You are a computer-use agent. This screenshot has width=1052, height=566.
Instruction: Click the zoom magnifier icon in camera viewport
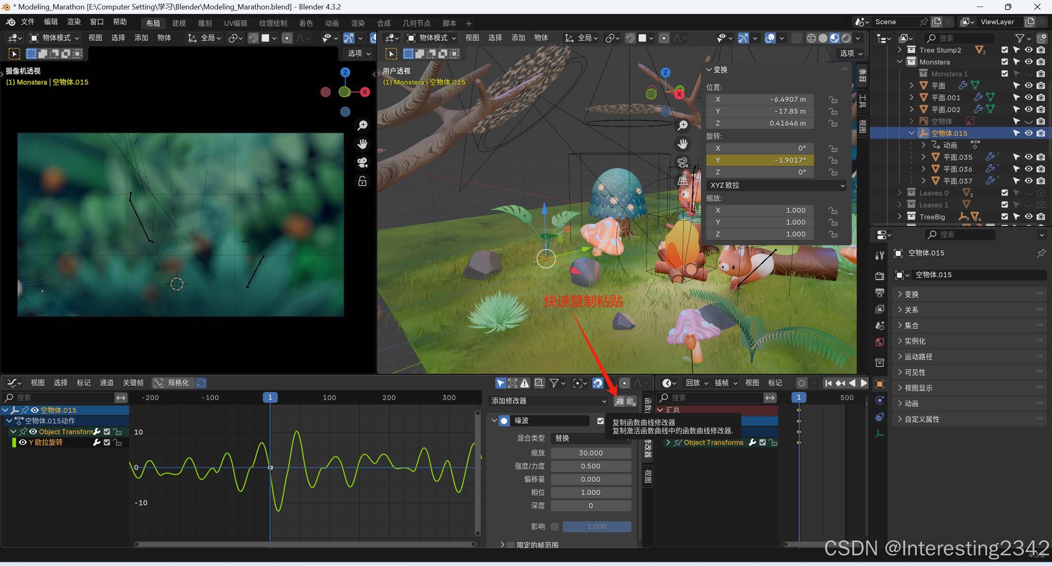tap(362, 125)
